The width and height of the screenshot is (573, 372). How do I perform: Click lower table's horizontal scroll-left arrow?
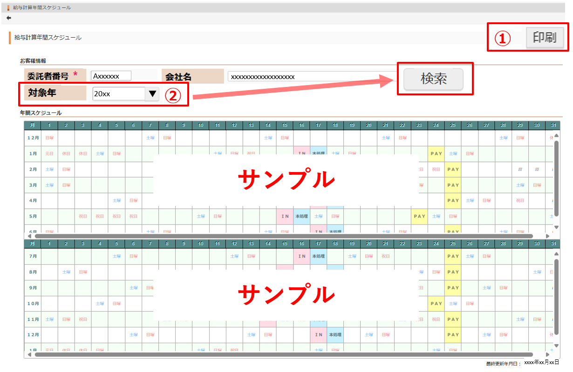point(30,354)
